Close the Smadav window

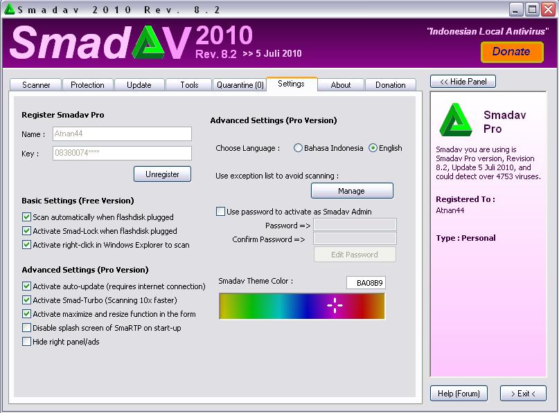click(x=549, y=9)
